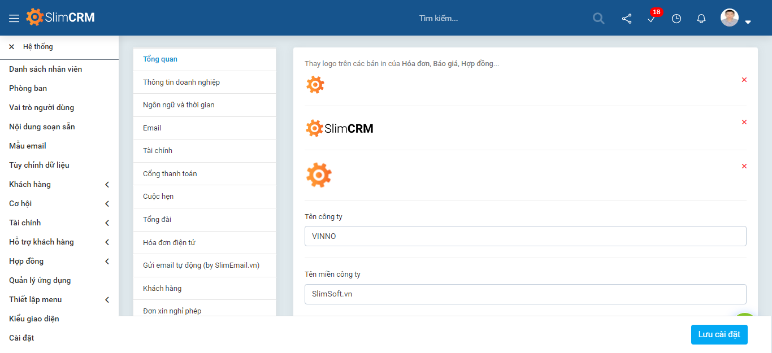This screenshot has height=353, width=772.
Task: Open Danh sách nhân viên
Action: [45, 69]
